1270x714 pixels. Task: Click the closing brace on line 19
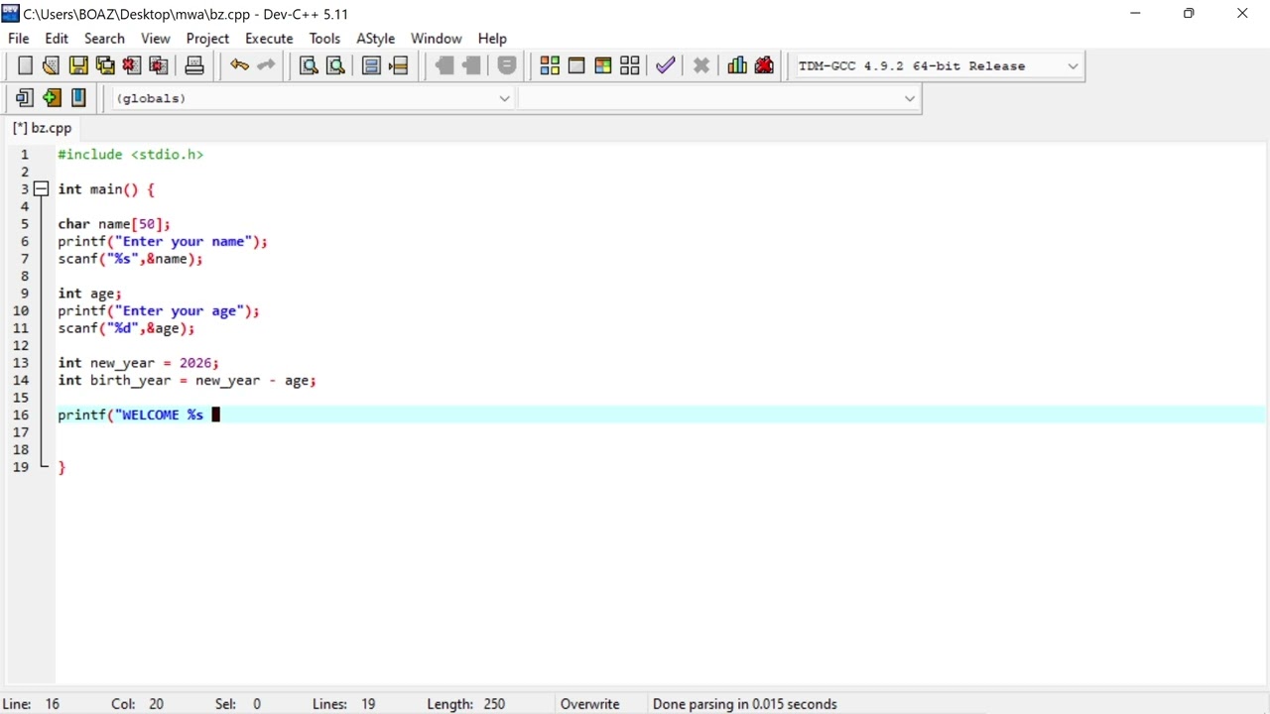coord(62,467)
